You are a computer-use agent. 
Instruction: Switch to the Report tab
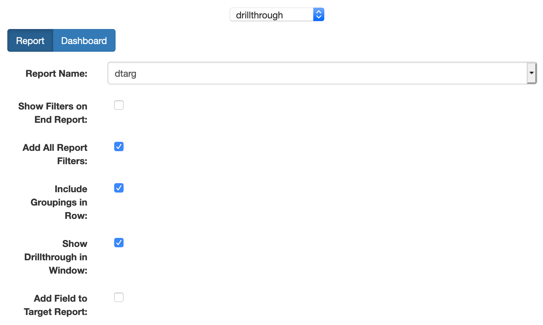click(x=30, y=41)
